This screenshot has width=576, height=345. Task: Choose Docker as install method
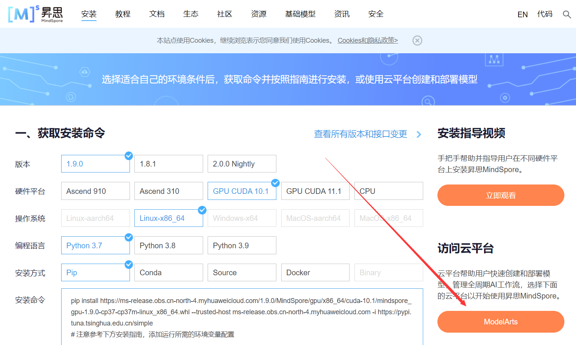pyautogui.click(x=315, y=272)
